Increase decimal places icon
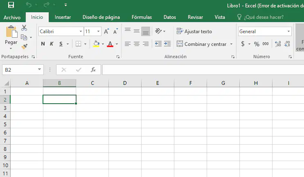304x177 pixels. click(278, 44)
